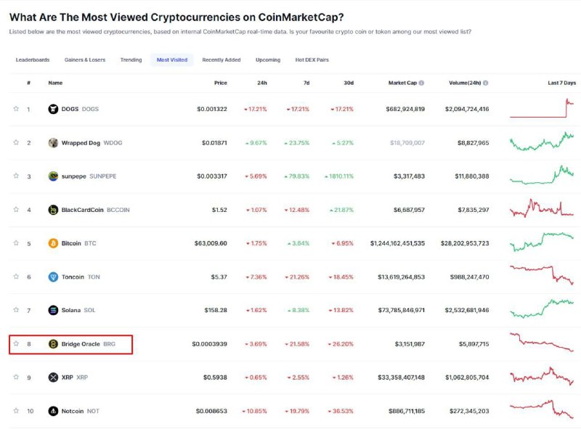The image size is (581, 429).
Task: Click the Bitcoin orange logo icon
Action: (x=53, y=243)
